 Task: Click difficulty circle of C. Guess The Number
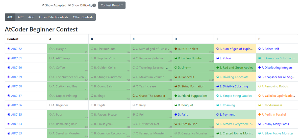tap(134, 96)
